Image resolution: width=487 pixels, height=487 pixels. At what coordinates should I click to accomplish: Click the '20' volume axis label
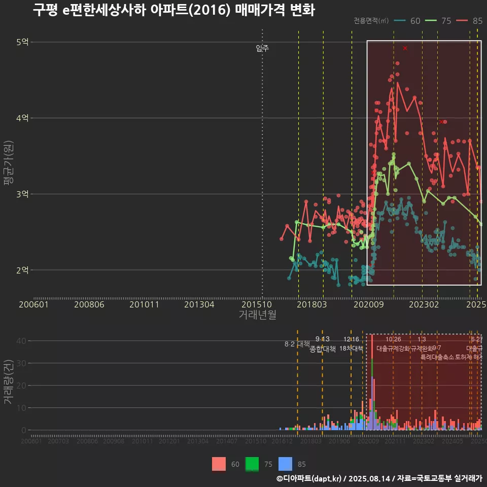(x=21, y=386)
